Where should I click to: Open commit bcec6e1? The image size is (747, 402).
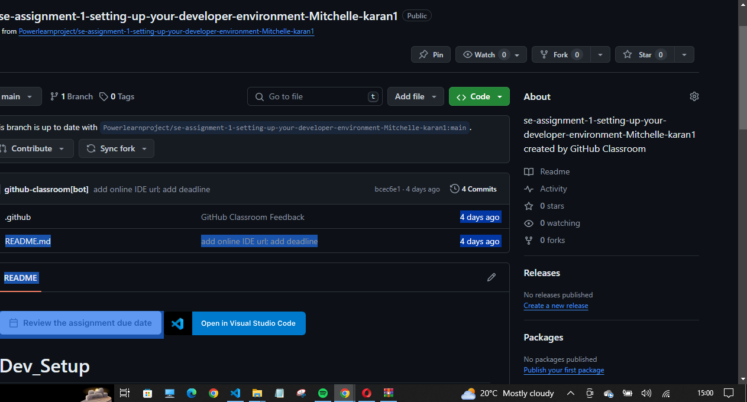click(x=387, y=189)
